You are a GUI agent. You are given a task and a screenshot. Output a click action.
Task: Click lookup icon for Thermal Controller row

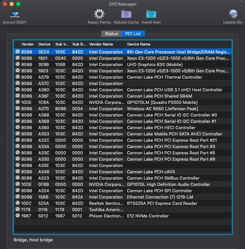pos(18,77)
